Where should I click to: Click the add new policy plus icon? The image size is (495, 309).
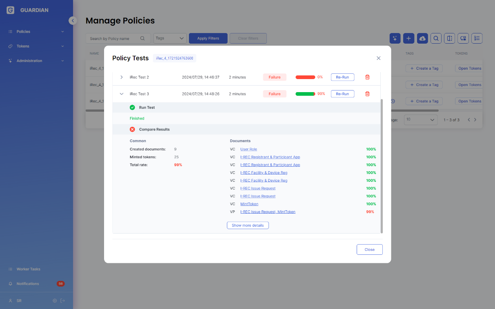point(409,38)
